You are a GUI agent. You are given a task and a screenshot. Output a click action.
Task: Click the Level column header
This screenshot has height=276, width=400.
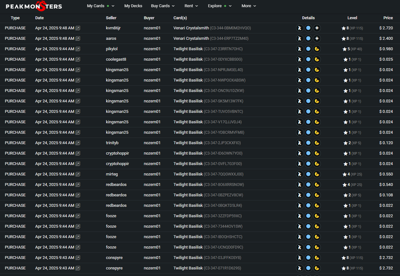[x=352, y=18]
